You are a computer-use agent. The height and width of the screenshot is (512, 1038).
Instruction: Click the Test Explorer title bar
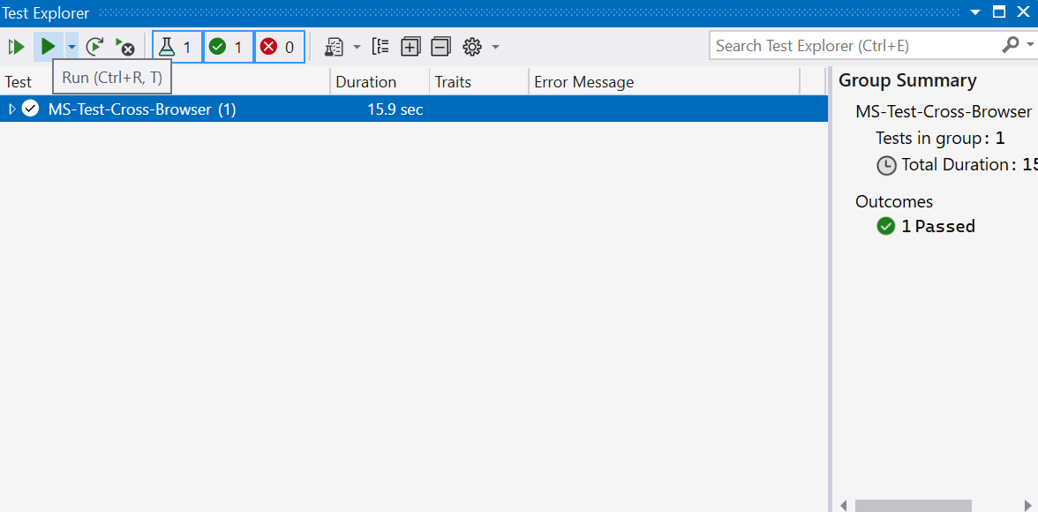pos(45,12)
